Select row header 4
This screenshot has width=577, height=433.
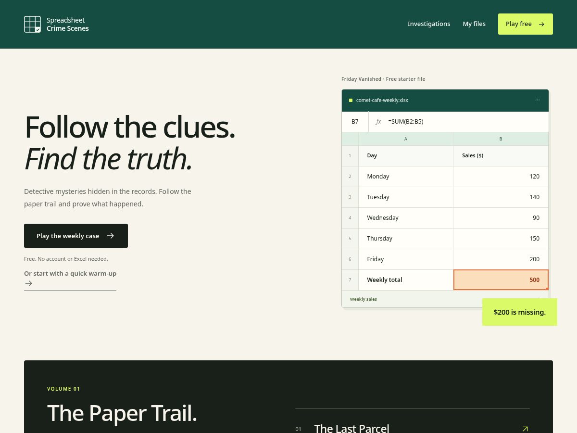coord(350,218)
